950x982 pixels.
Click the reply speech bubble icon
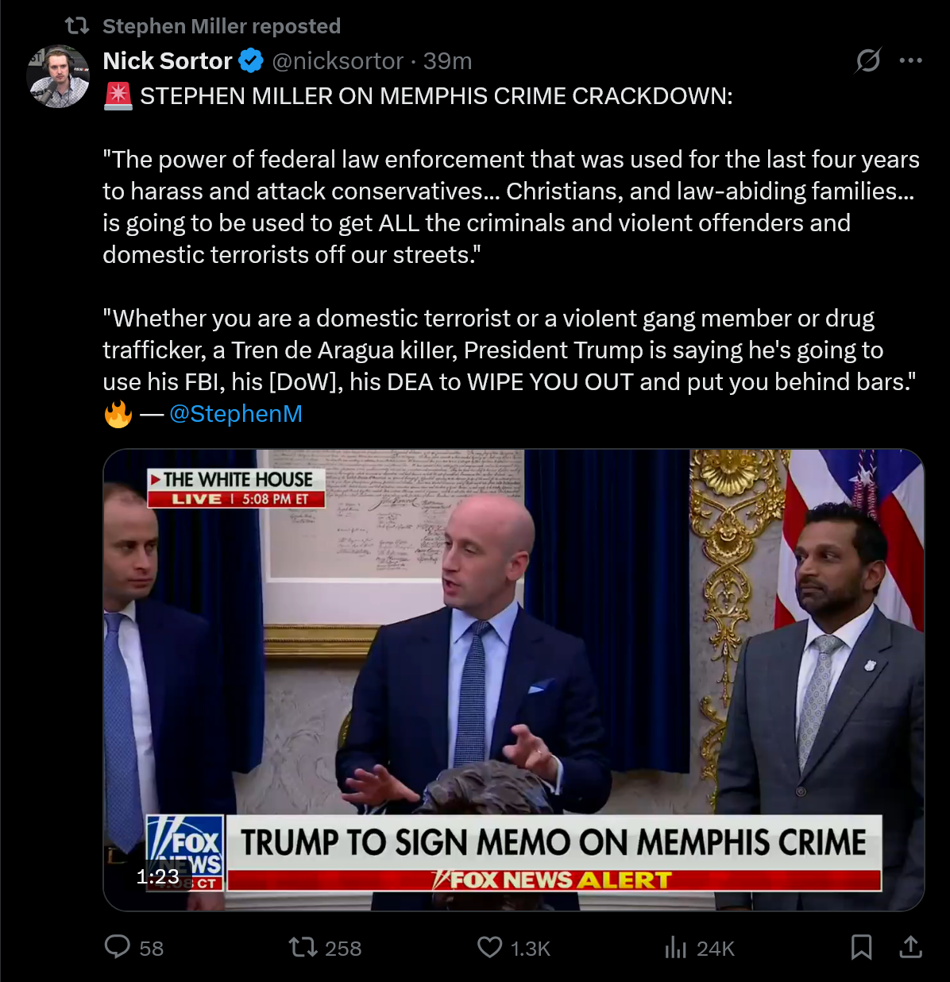118,947
